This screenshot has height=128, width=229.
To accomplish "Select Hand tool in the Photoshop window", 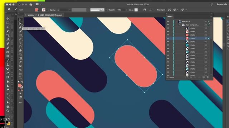I will 8,107.
